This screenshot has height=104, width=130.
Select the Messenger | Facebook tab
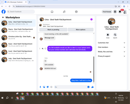pyautogui.click(x=16, y=2)
